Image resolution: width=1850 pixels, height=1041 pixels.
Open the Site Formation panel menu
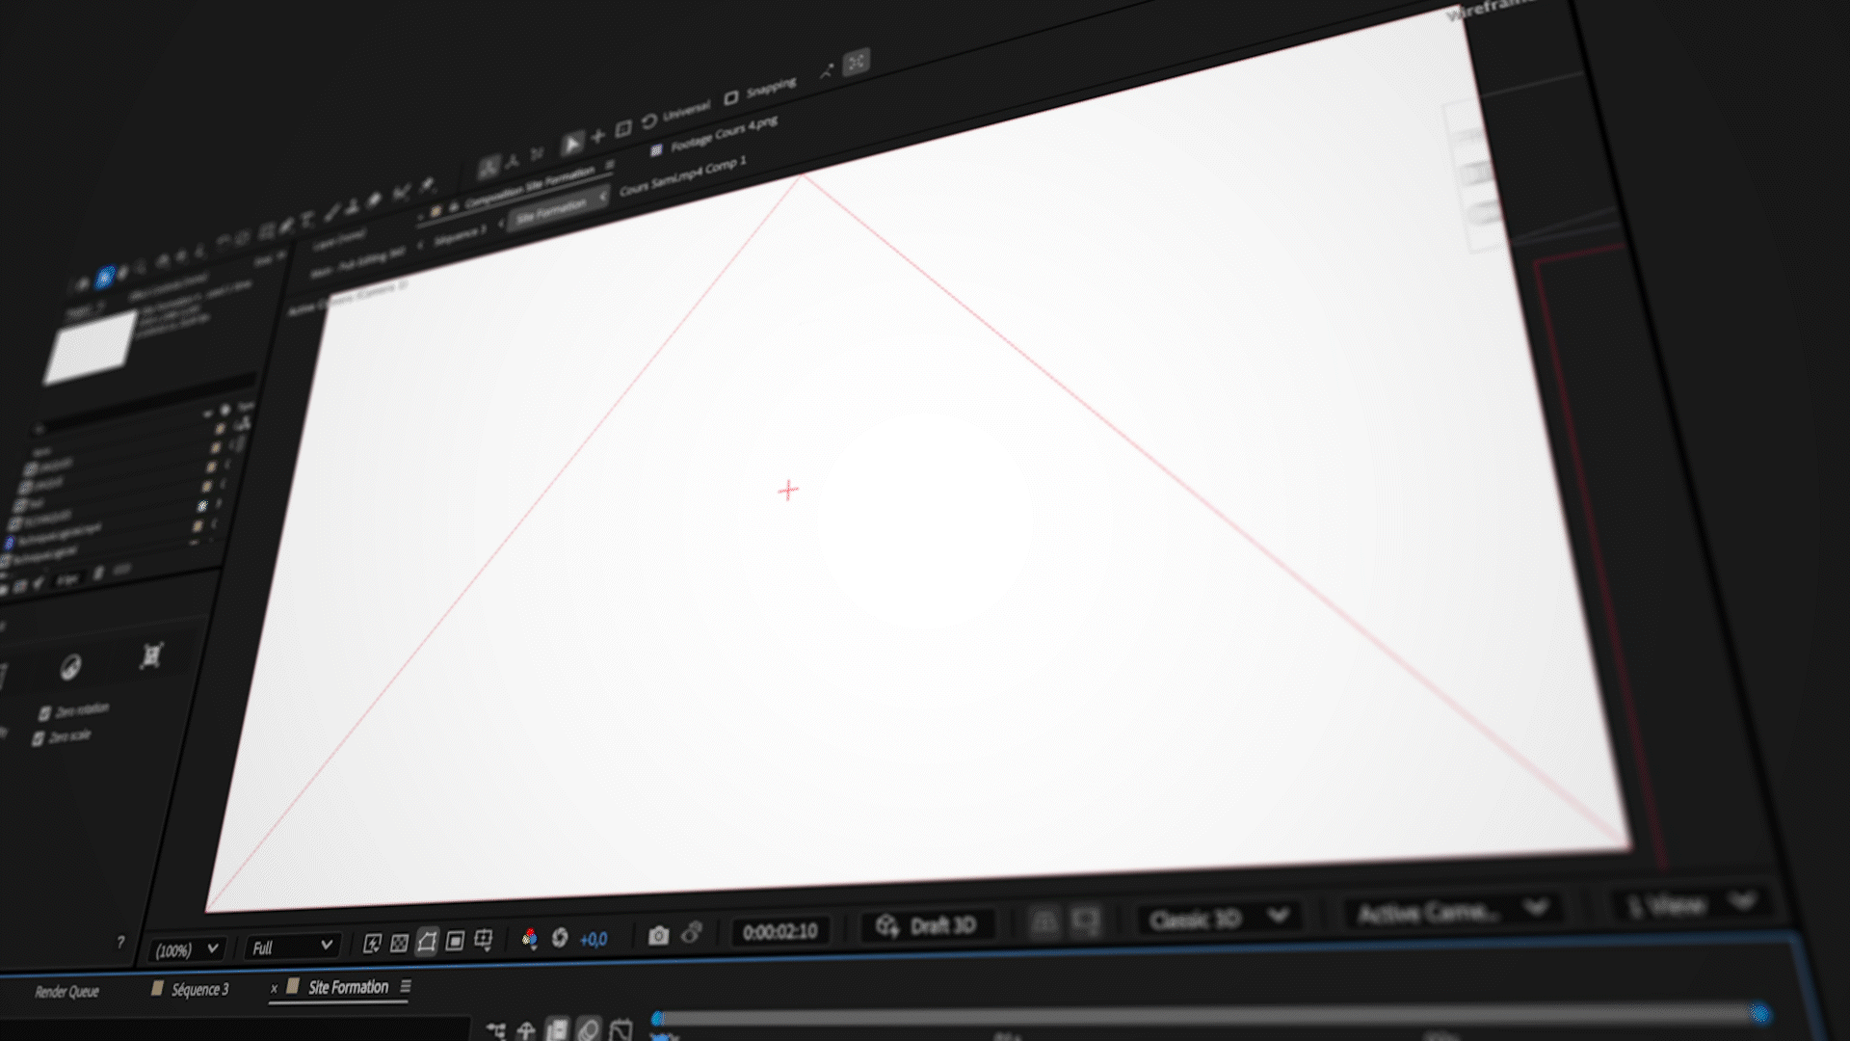[x=406, y=986]
